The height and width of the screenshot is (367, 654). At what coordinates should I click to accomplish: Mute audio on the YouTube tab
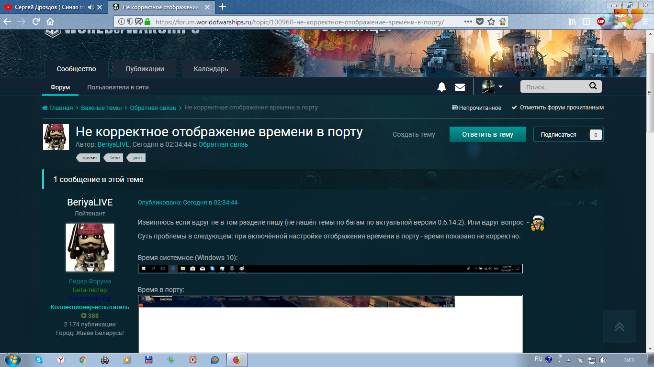(x=91, y=7)
